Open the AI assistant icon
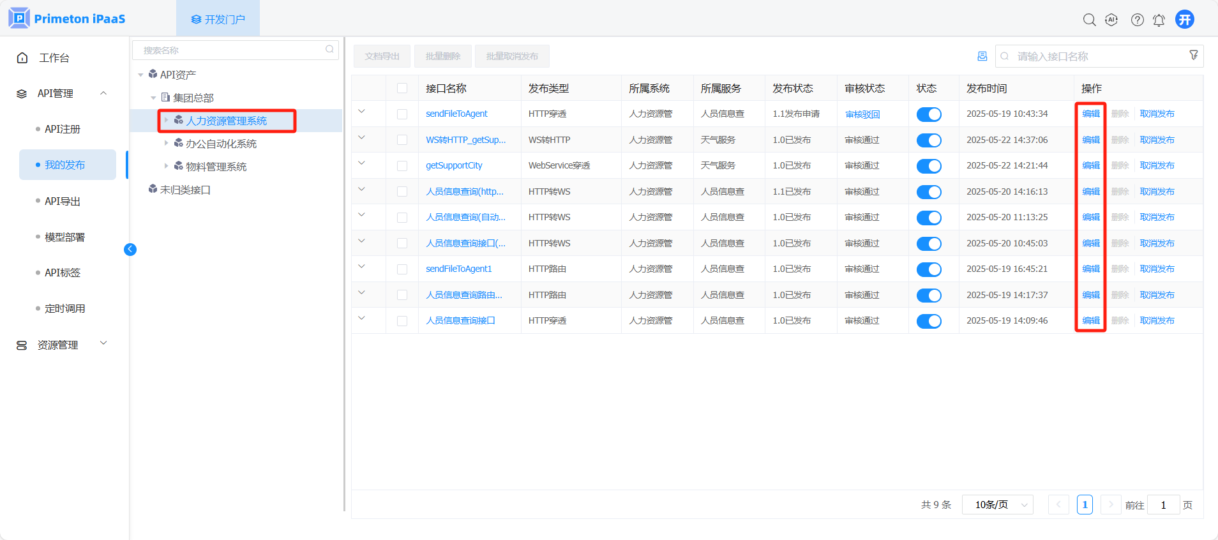Image resolution: width=1218 pixels, height=540 pixels. (1111, 20)
